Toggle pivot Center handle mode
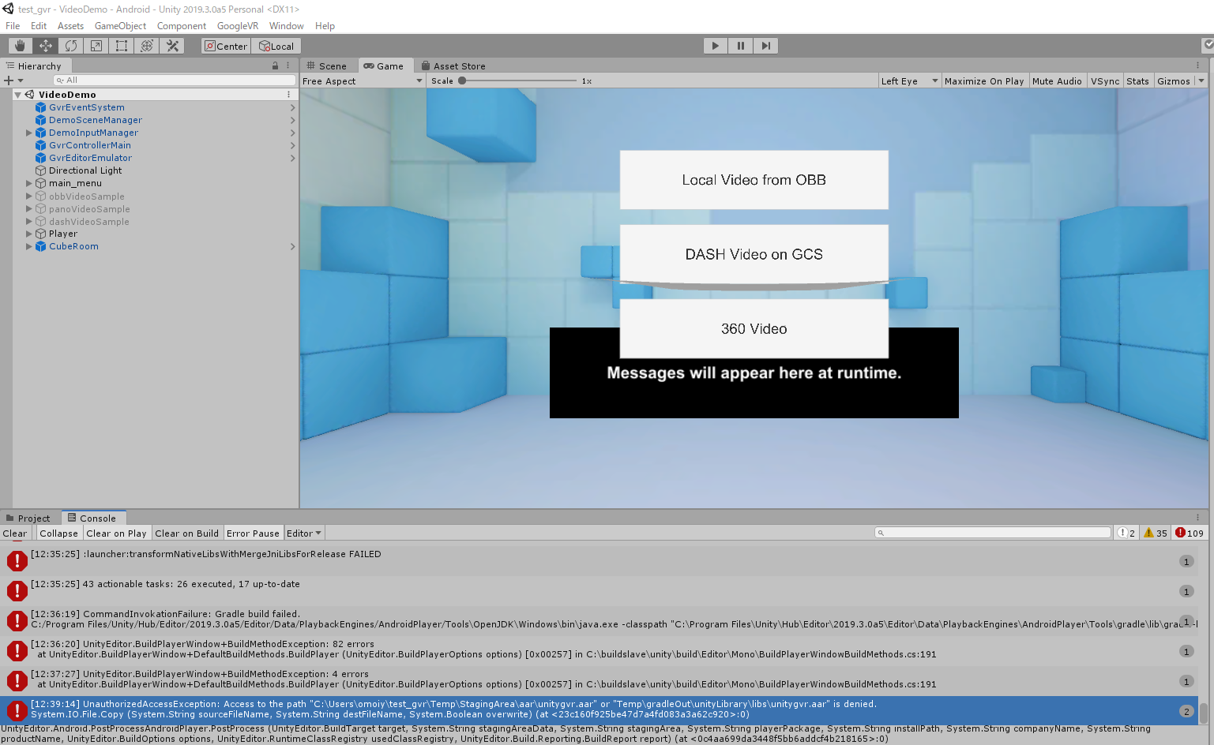The image size is (1214, 745). coord(226,46)
